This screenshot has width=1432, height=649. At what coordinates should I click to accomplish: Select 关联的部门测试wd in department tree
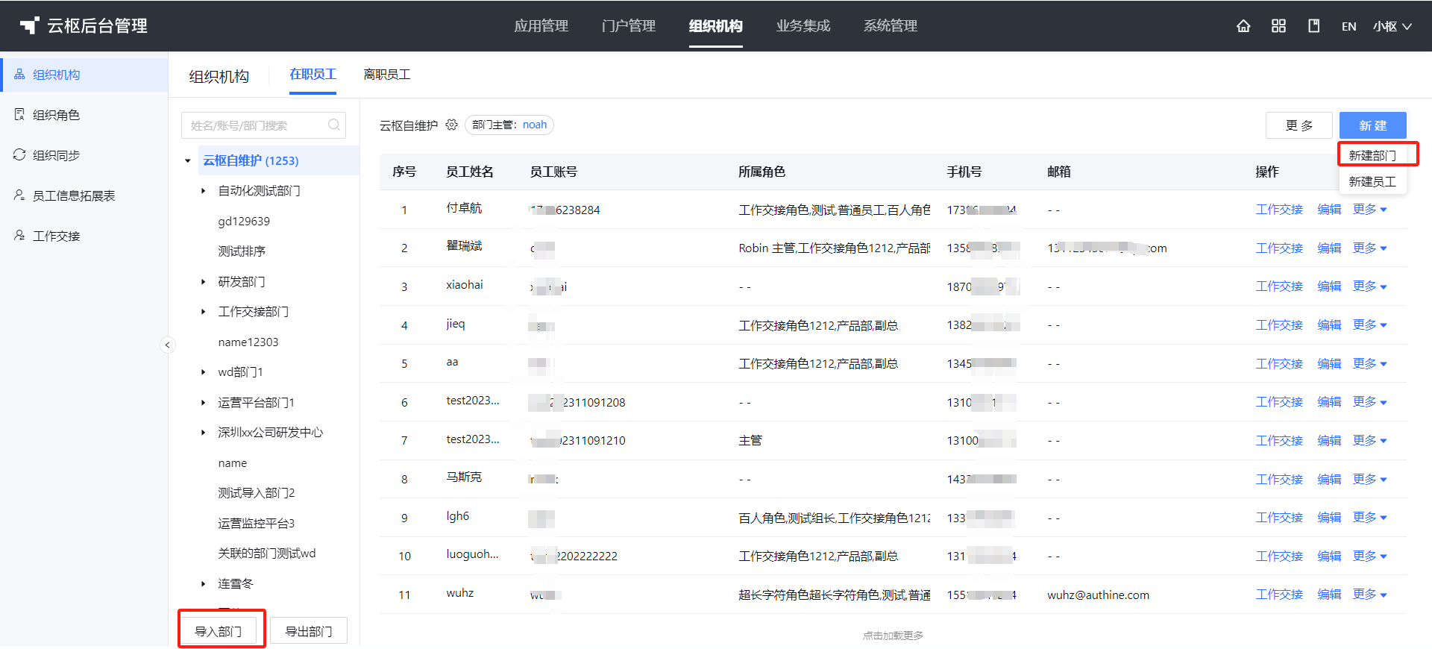tap(267, 554)
